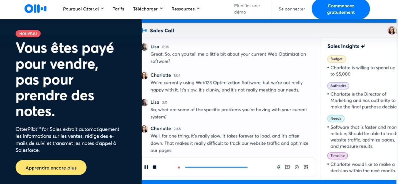The image size is (398, 184).
Task: Click the insert image icon in recording bar
Action: point(306,167)
